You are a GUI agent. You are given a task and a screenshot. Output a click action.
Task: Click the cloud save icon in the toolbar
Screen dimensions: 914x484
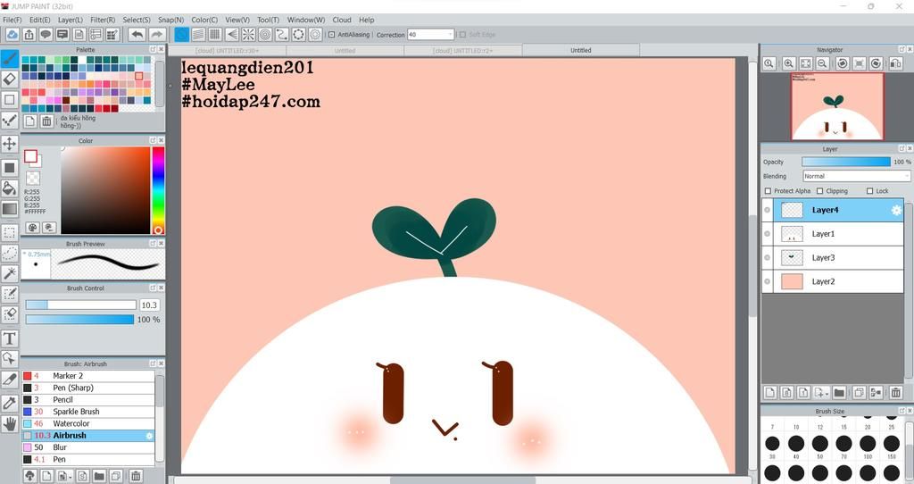[12, 35]
